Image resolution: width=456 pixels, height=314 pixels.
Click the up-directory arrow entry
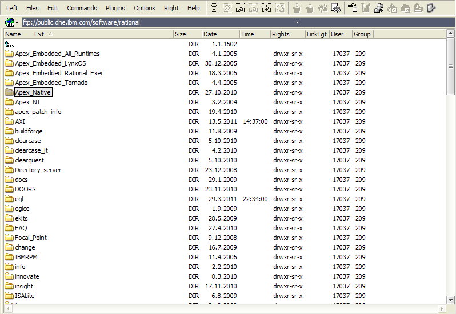pos(9,44)
